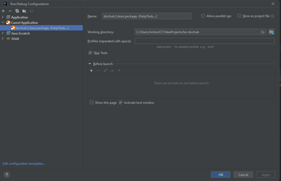The height and width of the screenshot is (181, 281).
Task: Open Edit configuration templates link
Action: click(24, 164)
